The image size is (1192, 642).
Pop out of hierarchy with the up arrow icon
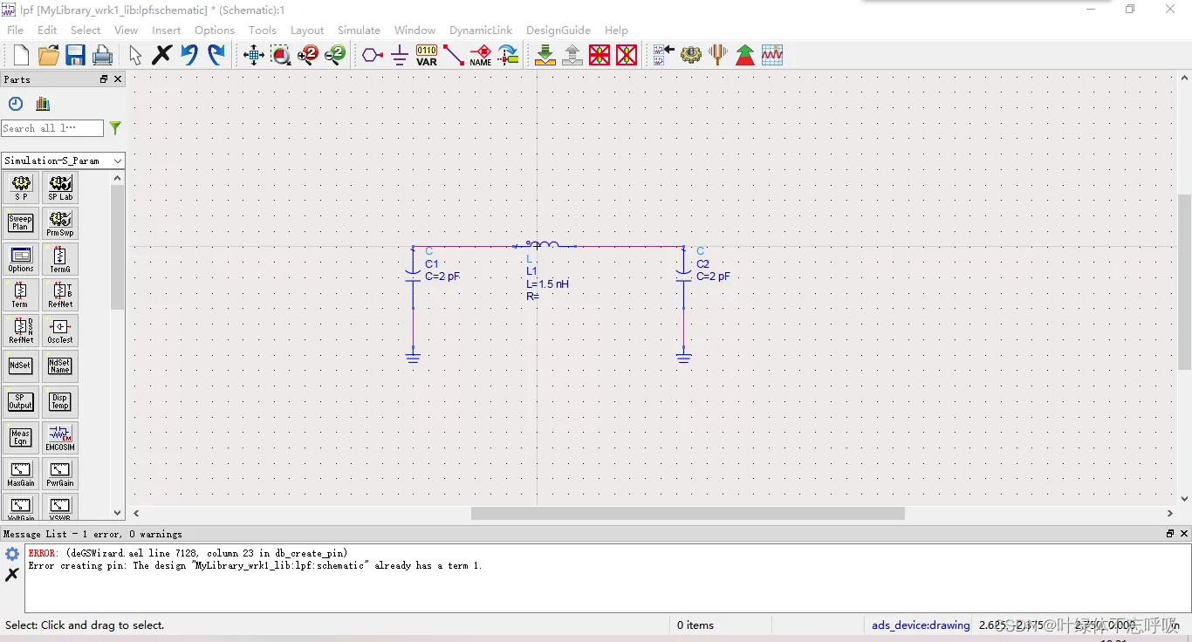click(x=572, y=55)
